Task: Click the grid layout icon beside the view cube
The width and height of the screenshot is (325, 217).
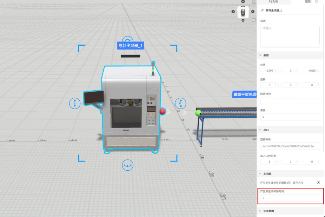Action: [x=254, y=20]
